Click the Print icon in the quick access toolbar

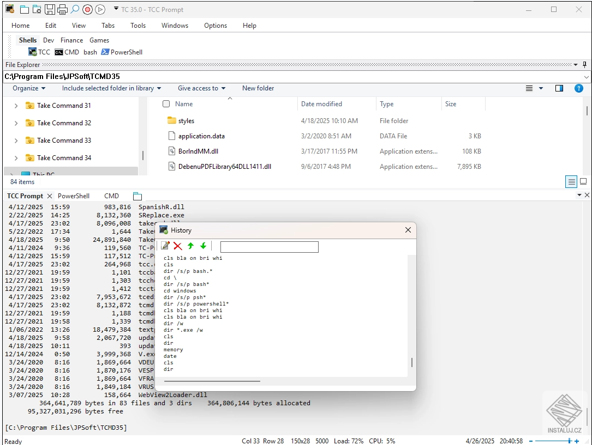point(62,9)
